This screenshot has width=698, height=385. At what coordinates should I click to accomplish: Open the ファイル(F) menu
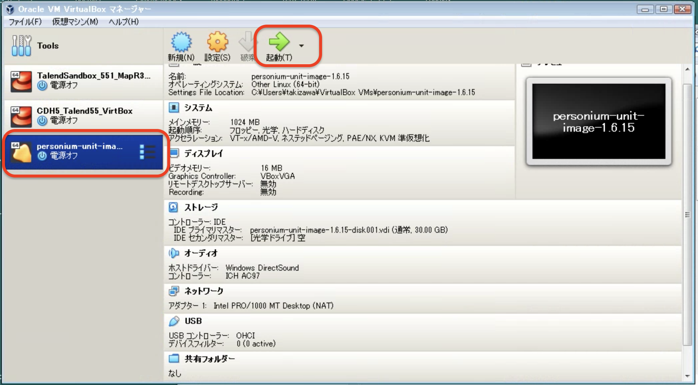(25, 22)
